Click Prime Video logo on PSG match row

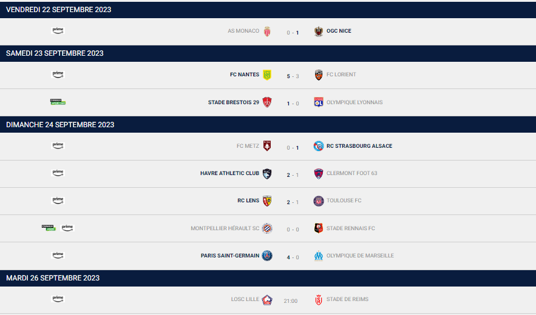[x=58, y=255]
